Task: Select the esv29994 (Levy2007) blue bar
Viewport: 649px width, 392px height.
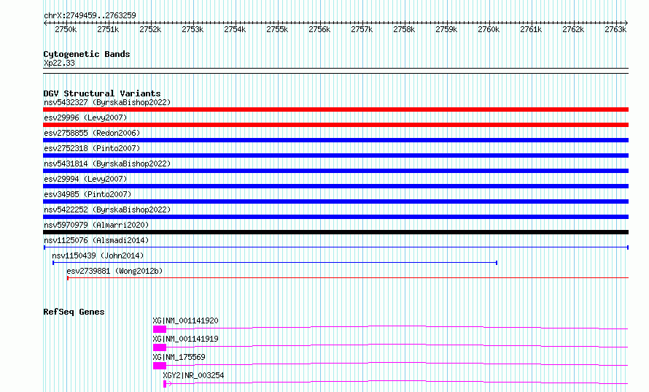Action: click(x=335, y=186)
